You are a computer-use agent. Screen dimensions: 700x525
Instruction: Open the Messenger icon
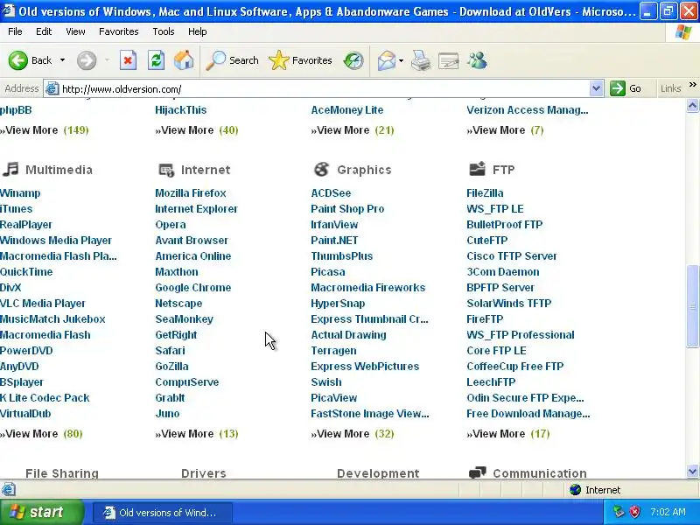[x=477, y=60]
